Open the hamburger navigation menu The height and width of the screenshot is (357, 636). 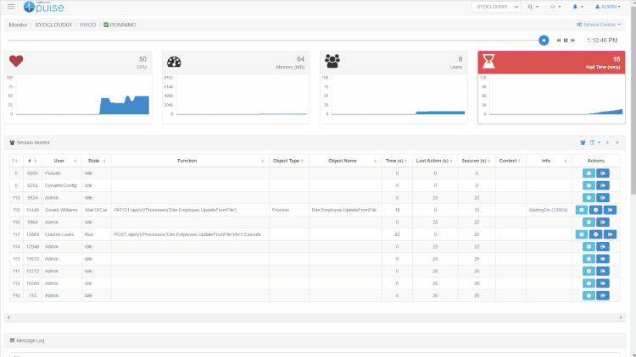click(x=11, y=7)
